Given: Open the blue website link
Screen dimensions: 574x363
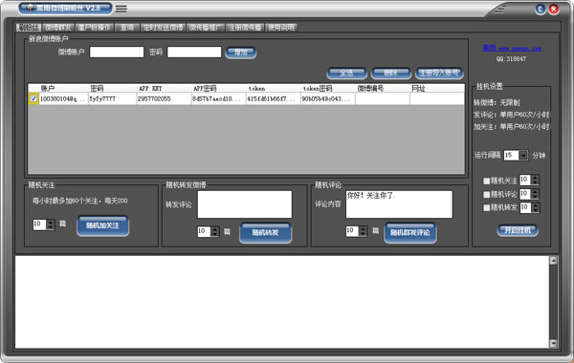Looking at the screenshot, I should pos(512,48).
